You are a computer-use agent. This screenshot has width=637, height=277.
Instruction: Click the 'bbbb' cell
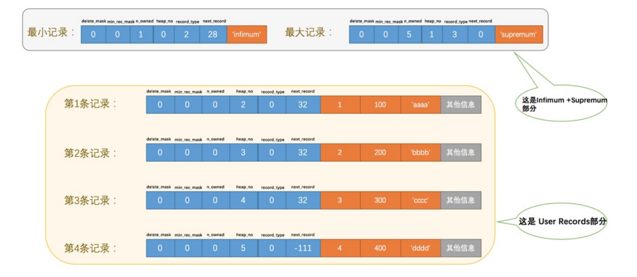click(x=421, y=152)
